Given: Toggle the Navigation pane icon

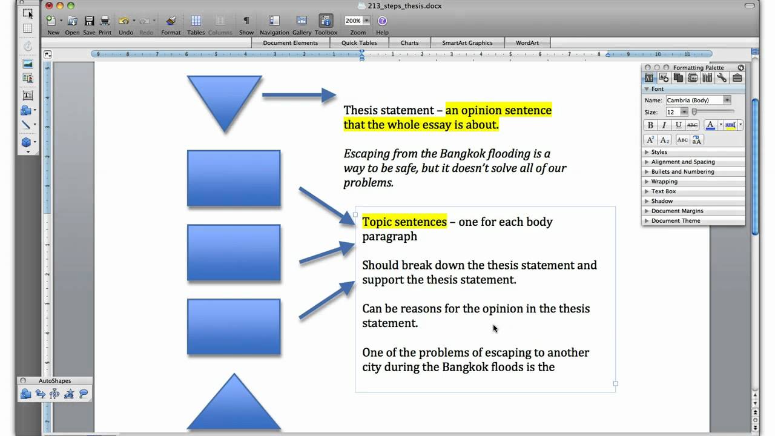Looking at the screenshot, I should tap(274, 21).
